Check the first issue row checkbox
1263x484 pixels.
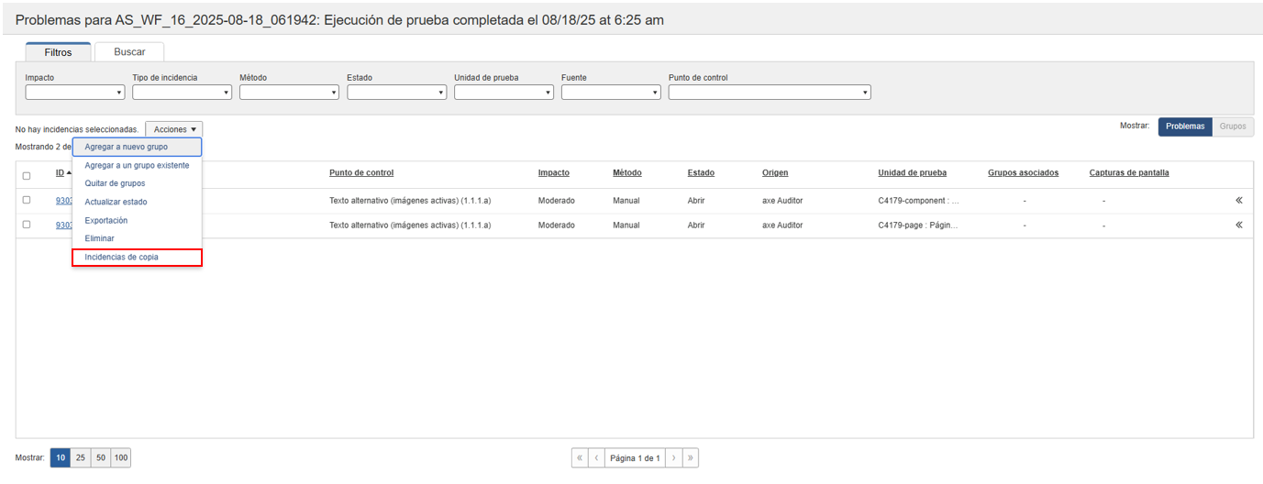tap(27, 200)
